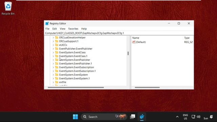
Task: Click the ENG US language indicator
Action: click(185, 117)
